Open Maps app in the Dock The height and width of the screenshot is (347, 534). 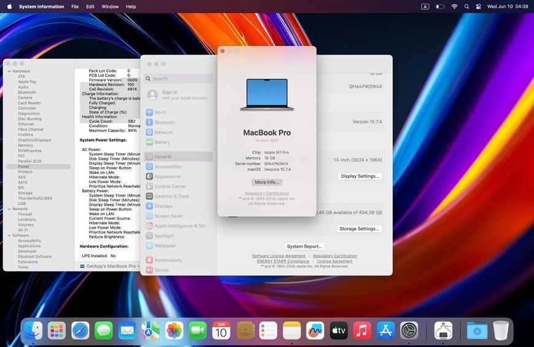(150, 330)
